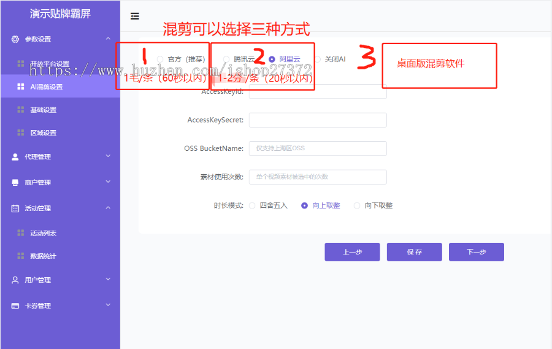Open the AI混剪设置 menu item

point(60,86)
